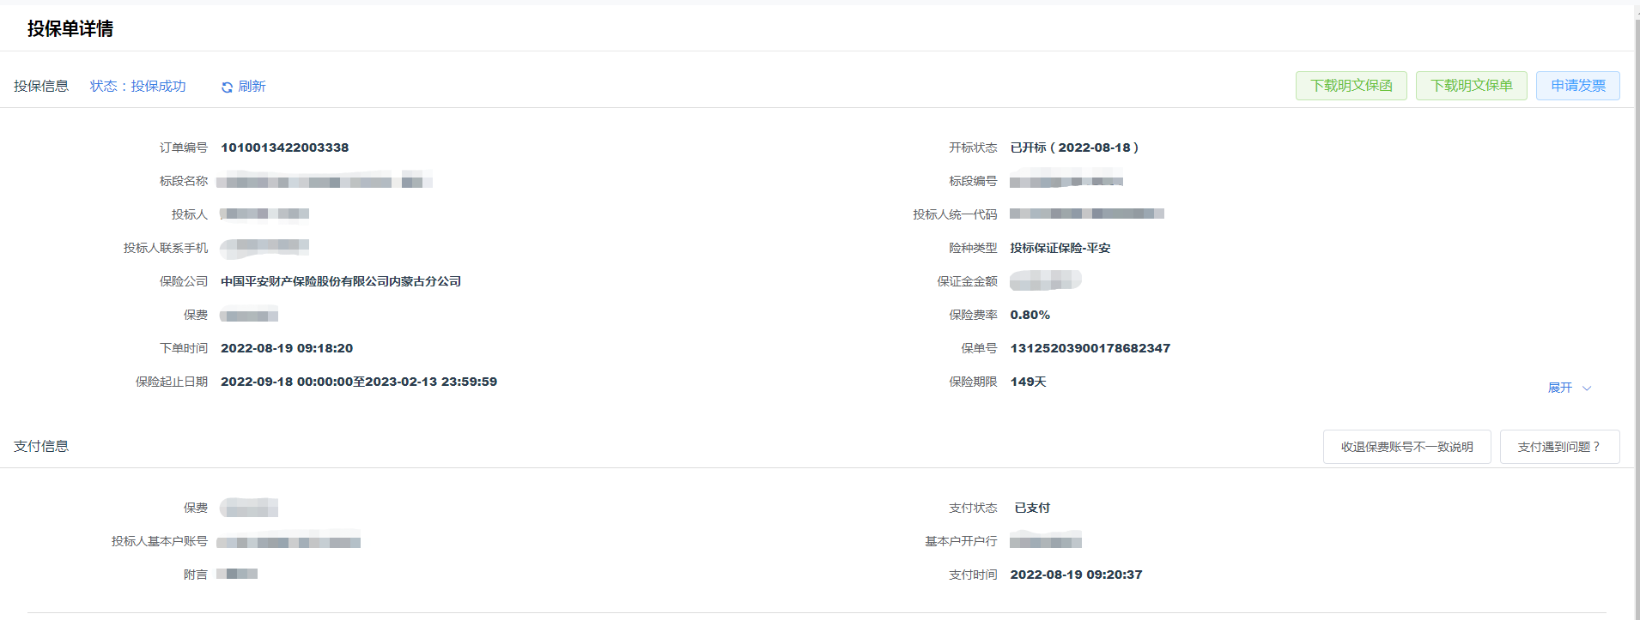Click the 刷新 refresh link
This screenshot has width=1640, height=620.
(x=252, y=87)
